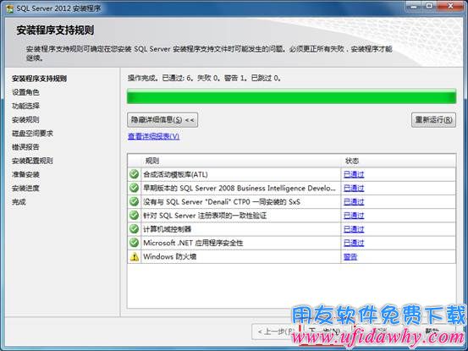Click the 操作完成 status summary text
Viewport: 468px width, 351px height.
tap(204, 78)
